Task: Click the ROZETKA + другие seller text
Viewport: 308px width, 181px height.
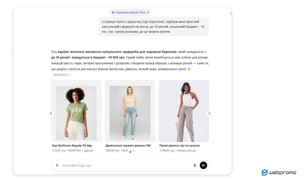Action: [x=81, y=151]
